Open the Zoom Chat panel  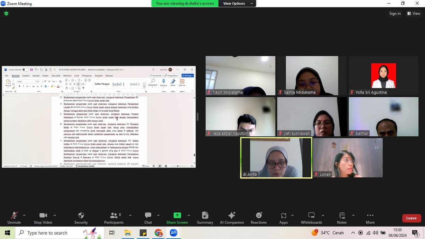pos(148,218)
